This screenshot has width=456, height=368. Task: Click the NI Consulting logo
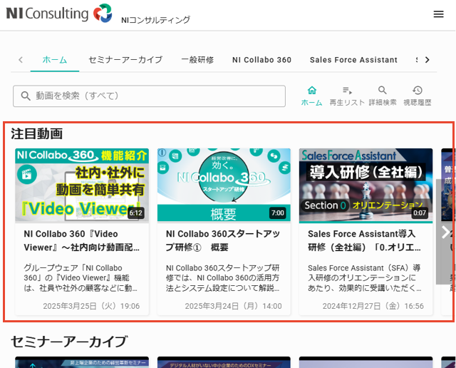coord(59,14)
